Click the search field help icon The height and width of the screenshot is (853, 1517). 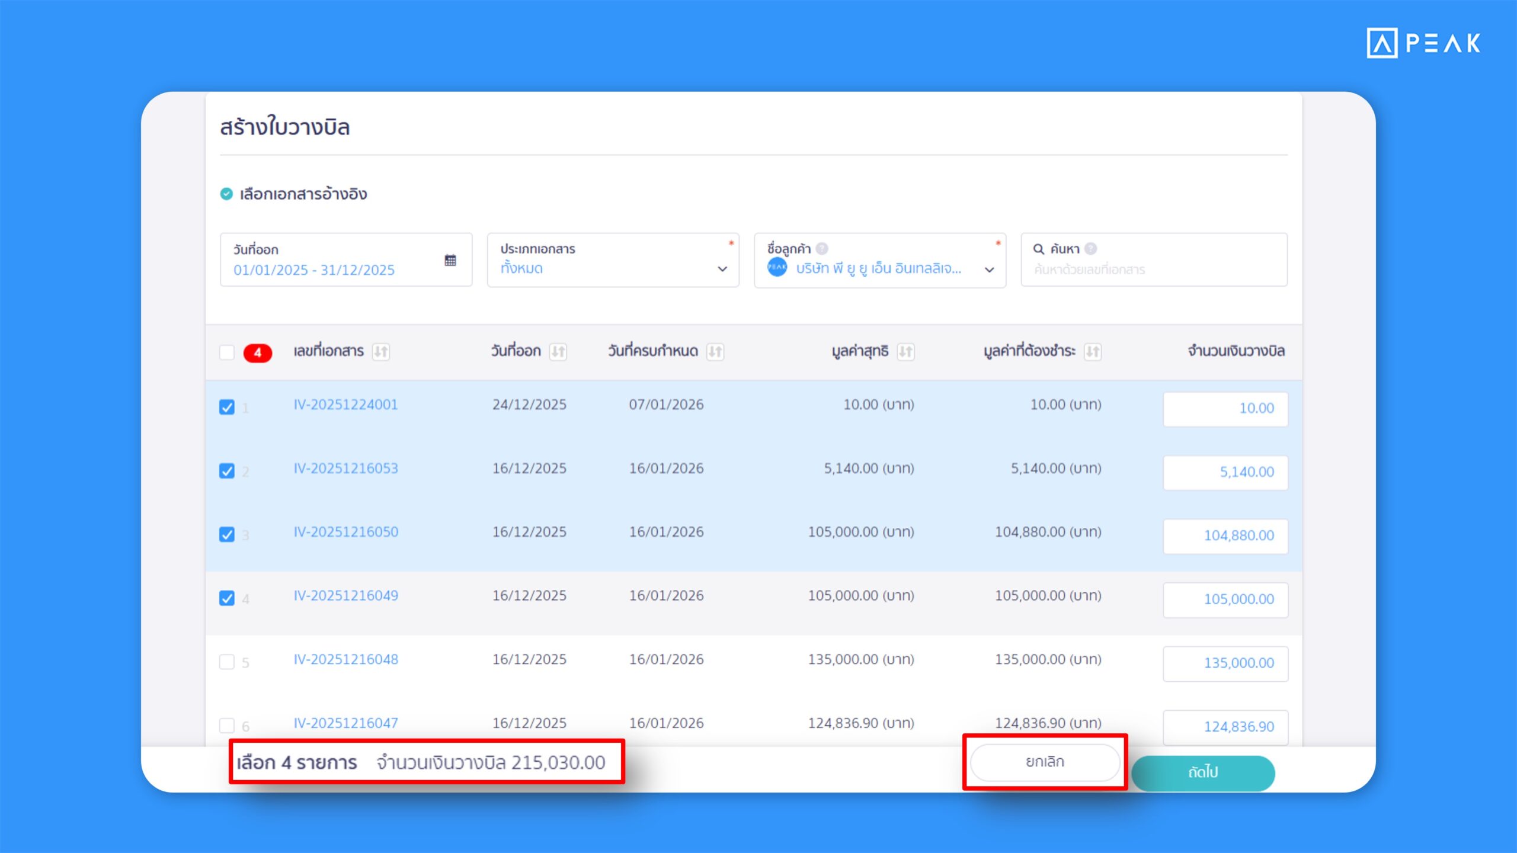pos(1090,249)
